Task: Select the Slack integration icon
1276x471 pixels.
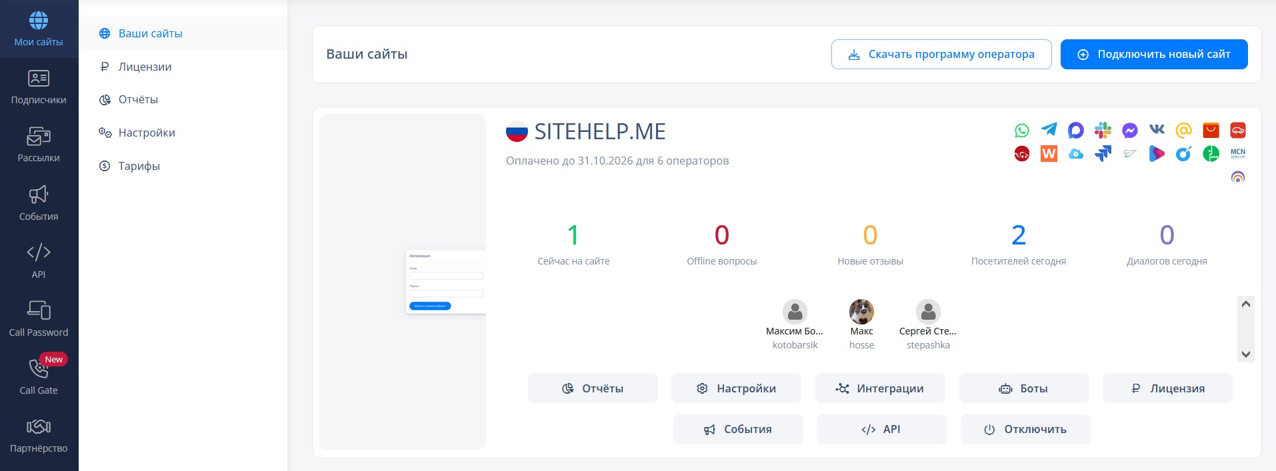Action: [x=1103, y=130]
